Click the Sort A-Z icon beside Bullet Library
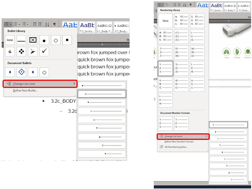Screen dimensions: 252x189 pyautogui.click(x=47, y=25)
